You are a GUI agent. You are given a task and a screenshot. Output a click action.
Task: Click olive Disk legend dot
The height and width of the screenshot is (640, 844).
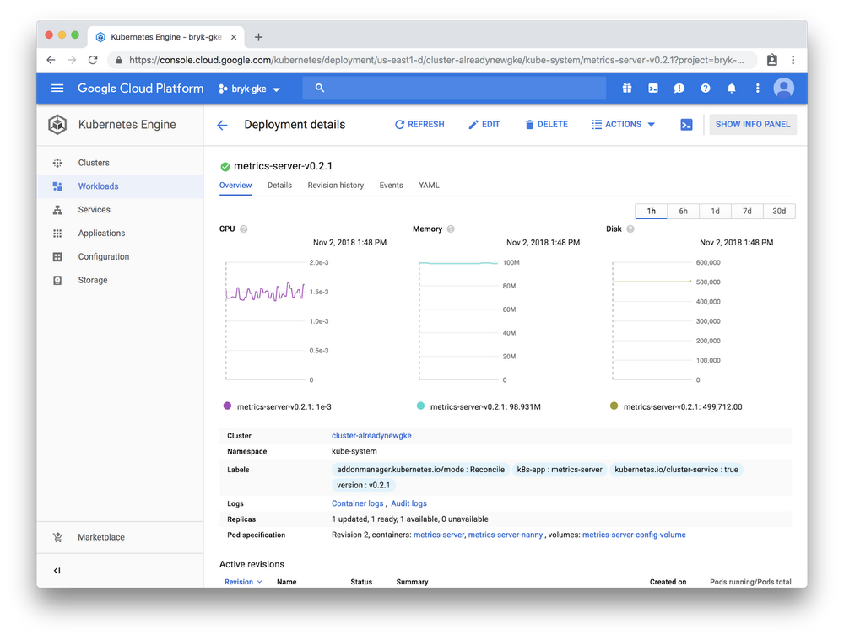[614, 406]
